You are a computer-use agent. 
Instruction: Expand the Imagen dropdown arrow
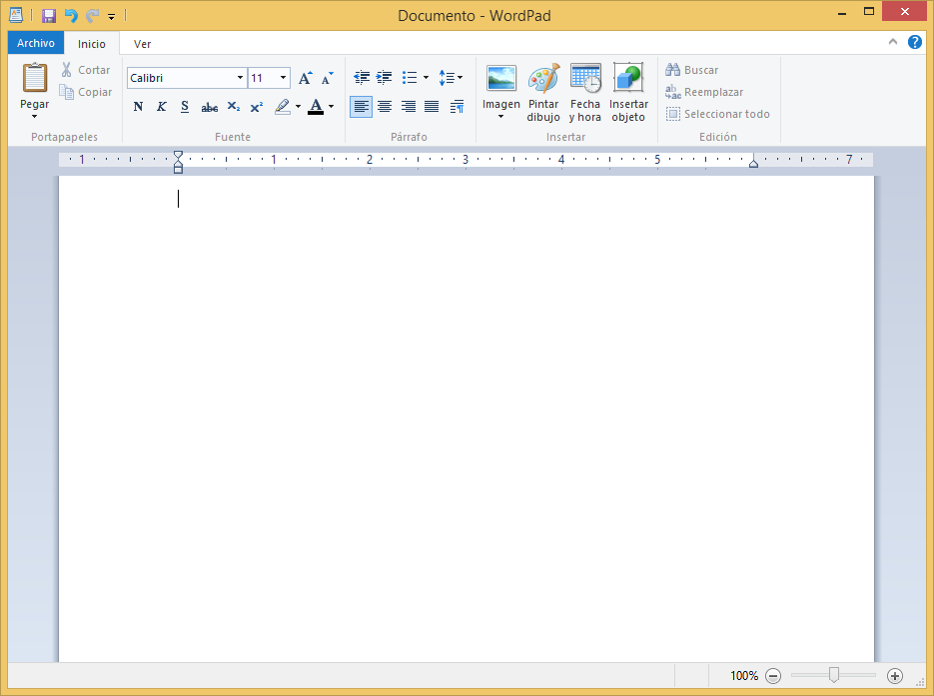point(500,116)
